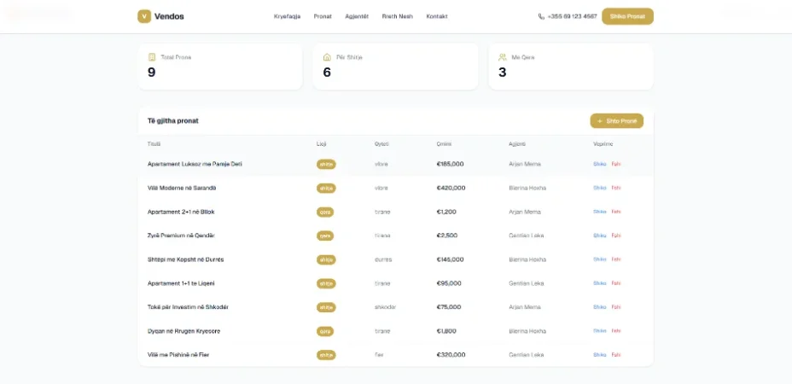Click the Agjenti column header
The height and width of the screenshot is (384, 792).
click(516, 144)
